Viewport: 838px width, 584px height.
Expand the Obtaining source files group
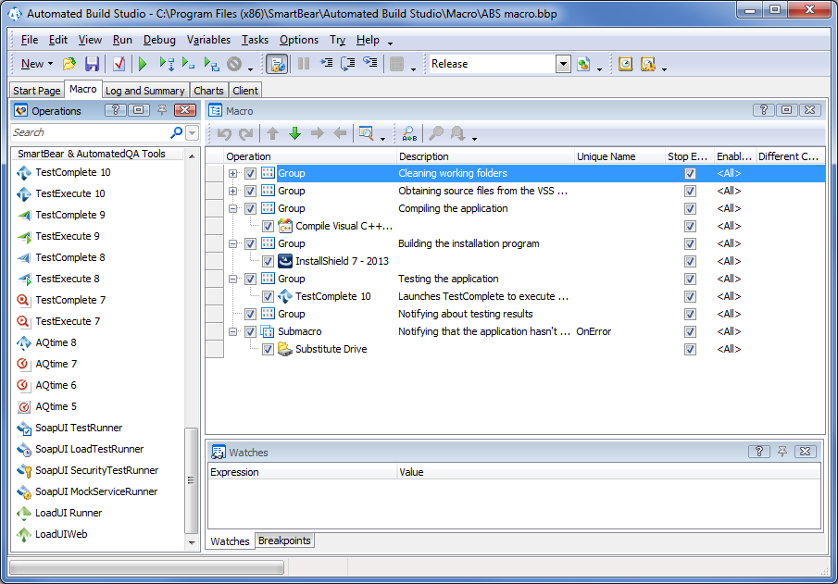pyautogui.click(x=232, y=191)
